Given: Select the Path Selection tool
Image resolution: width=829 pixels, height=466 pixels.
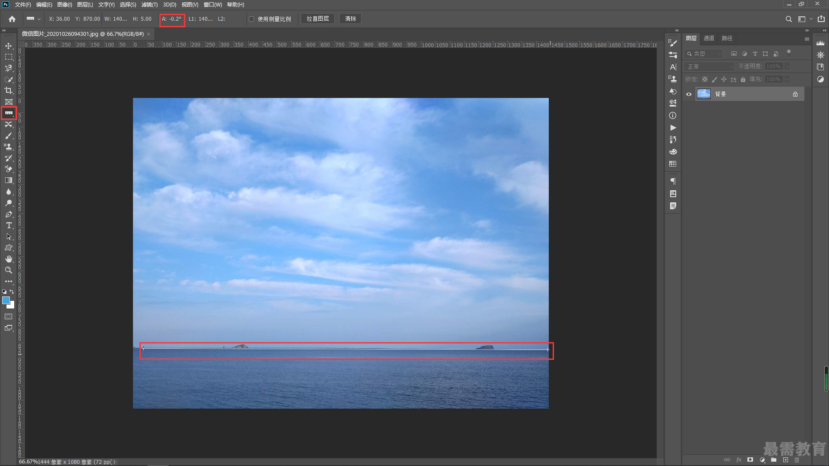Looking at the screenshot, I should [9, 236].
